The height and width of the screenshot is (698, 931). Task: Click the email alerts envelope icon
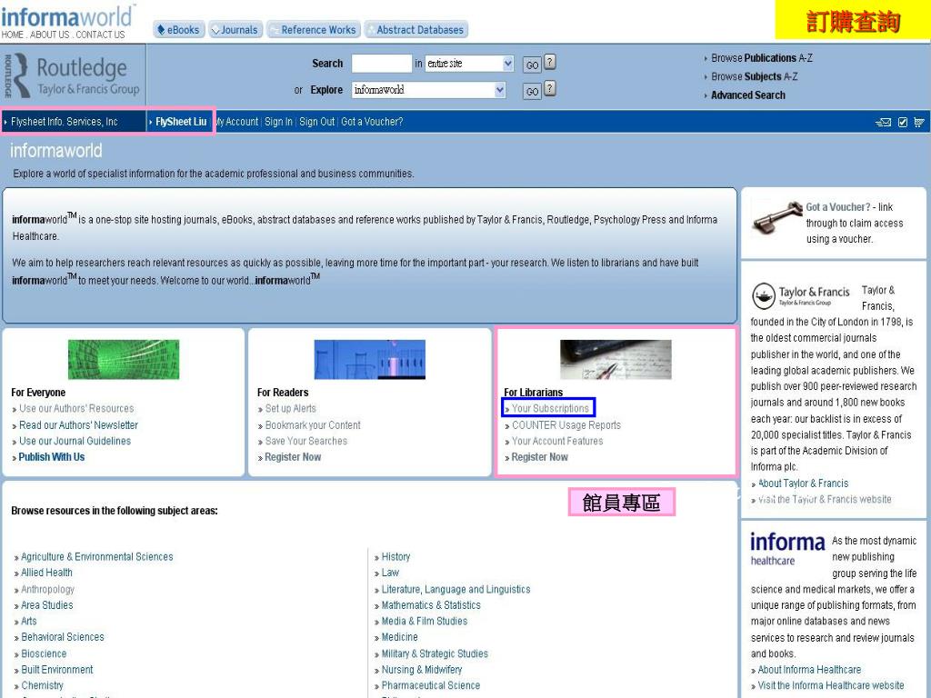[883, 123]
